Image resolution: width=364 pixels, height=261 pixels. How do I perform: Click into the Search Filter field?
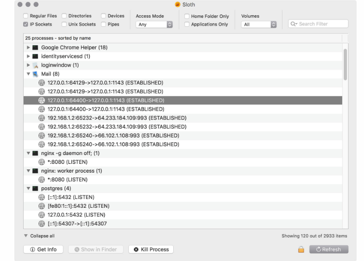[x=322, y=24]
